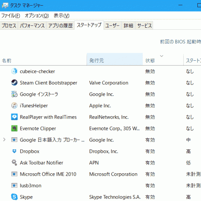This screenshot has height=201, width=201.
Task: Click the 中 impact of Google 日本語入力
Action: pos(189,140)
